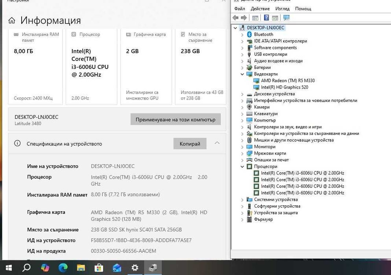The image size is (391, 275).
Task: Collapse the Процесори node
Action: [242, 166]
